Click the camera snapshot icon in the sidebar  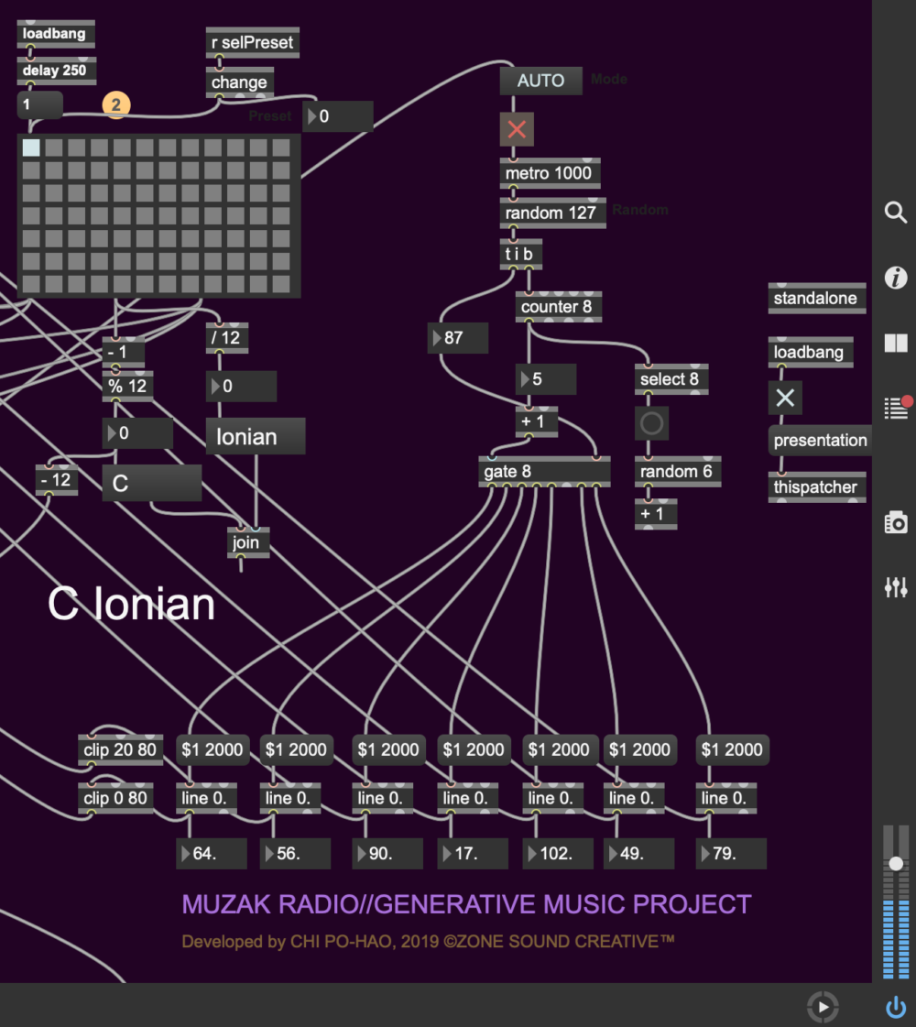[x=896, y=522]
